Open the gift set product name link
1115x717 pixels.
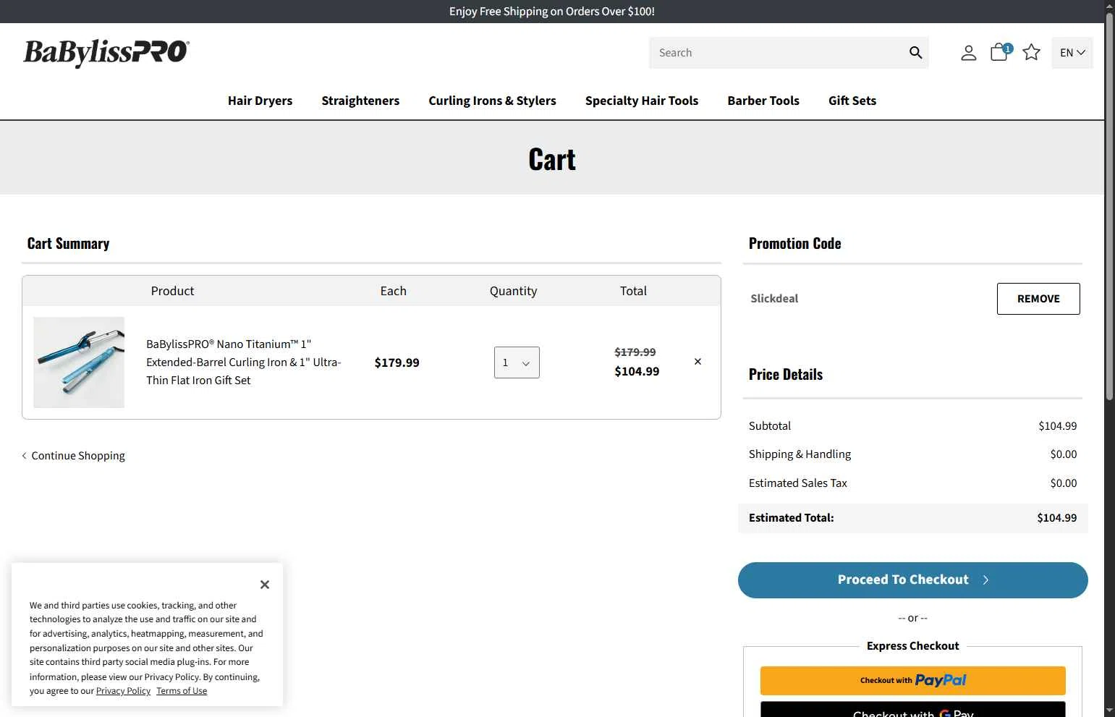coord(244,362)
